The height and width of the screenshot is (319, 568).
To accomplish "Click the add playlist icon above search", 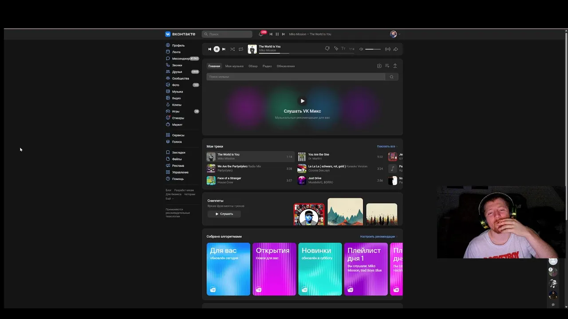I will (x=387, y=66).
